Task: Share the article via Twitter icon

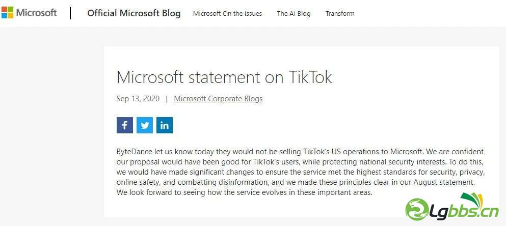Action: 145,125
